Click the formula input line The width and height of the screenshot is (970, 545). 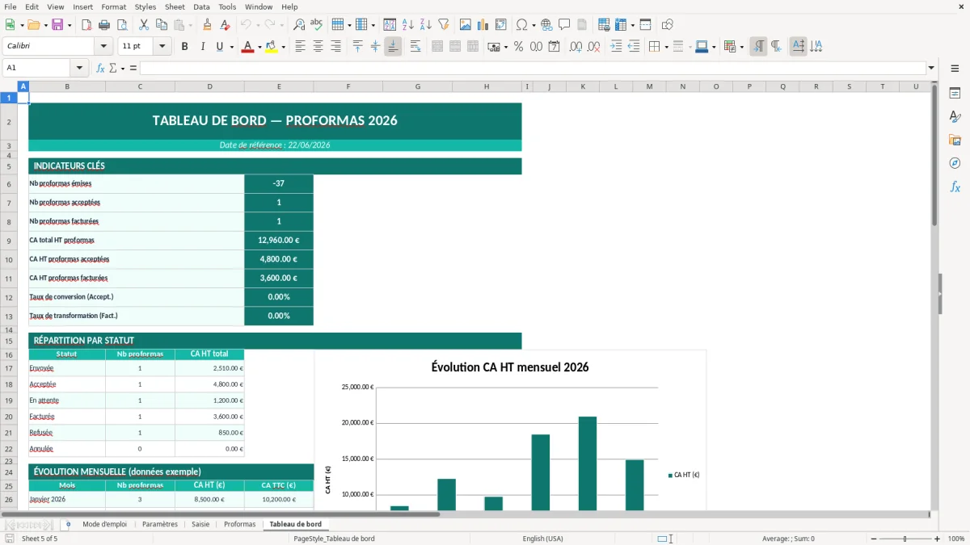(532, 68)
